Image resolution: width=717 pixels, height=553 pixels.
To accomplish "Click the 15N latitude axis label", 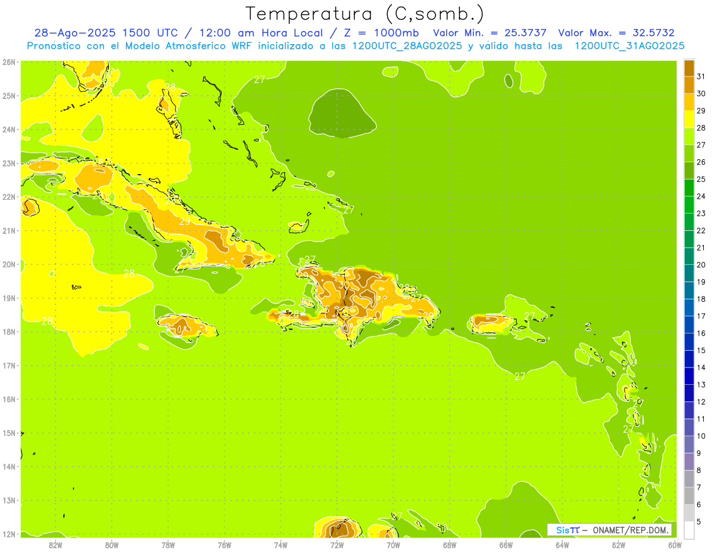I will 8,433.
